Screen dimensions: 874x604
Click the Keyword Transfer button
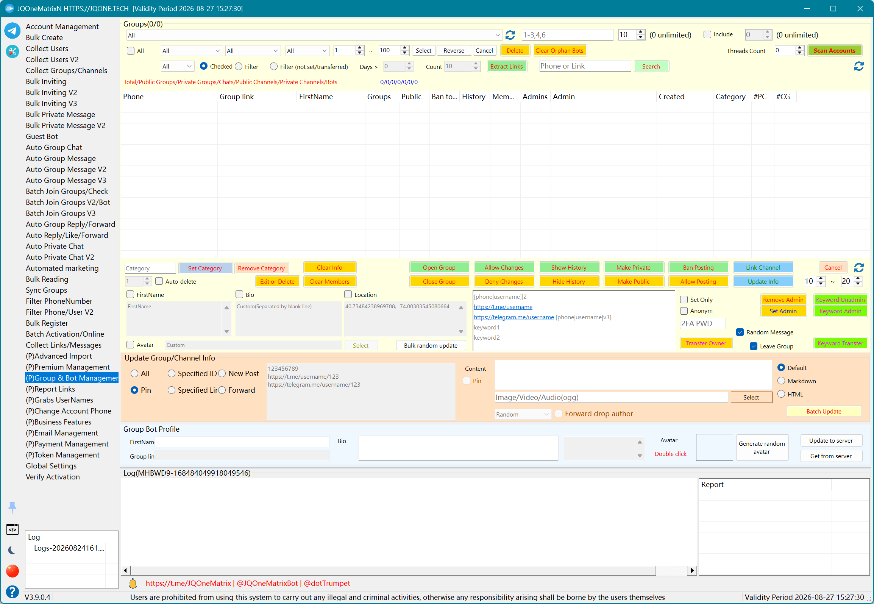pos(840,343)
